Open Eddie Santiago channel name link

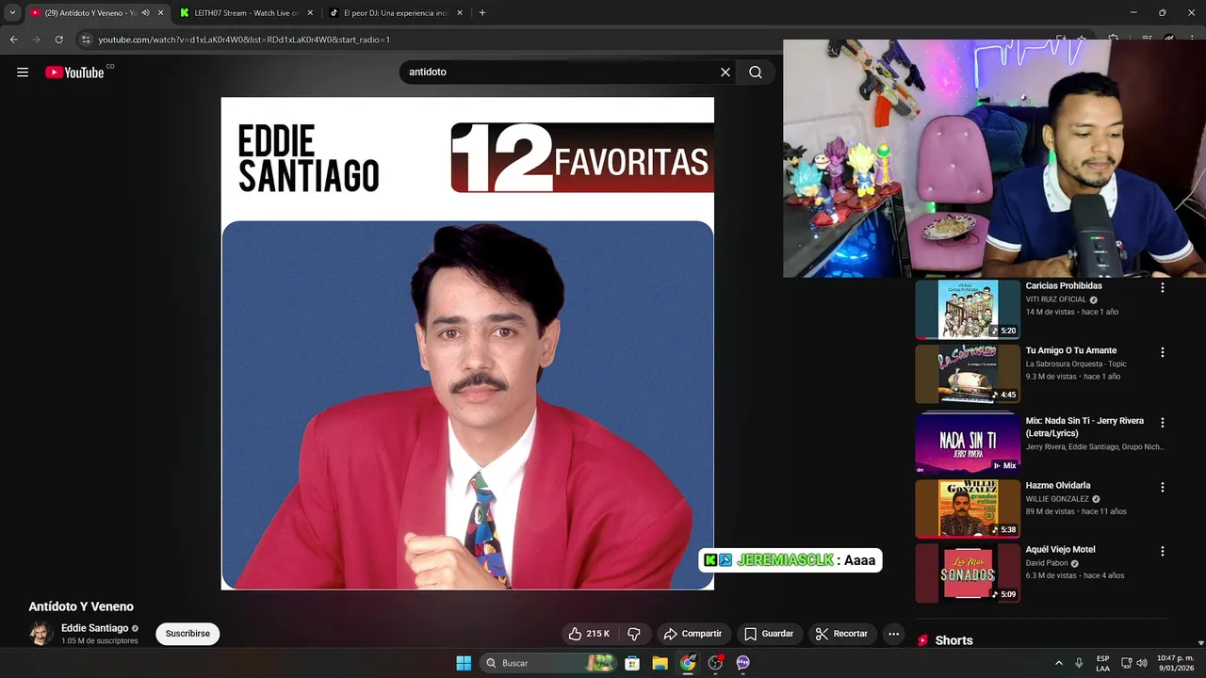click(x=94, y=628)
